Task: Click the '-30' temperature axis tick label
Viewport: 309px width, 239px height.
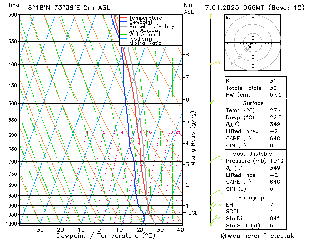Action: (38, 230)
